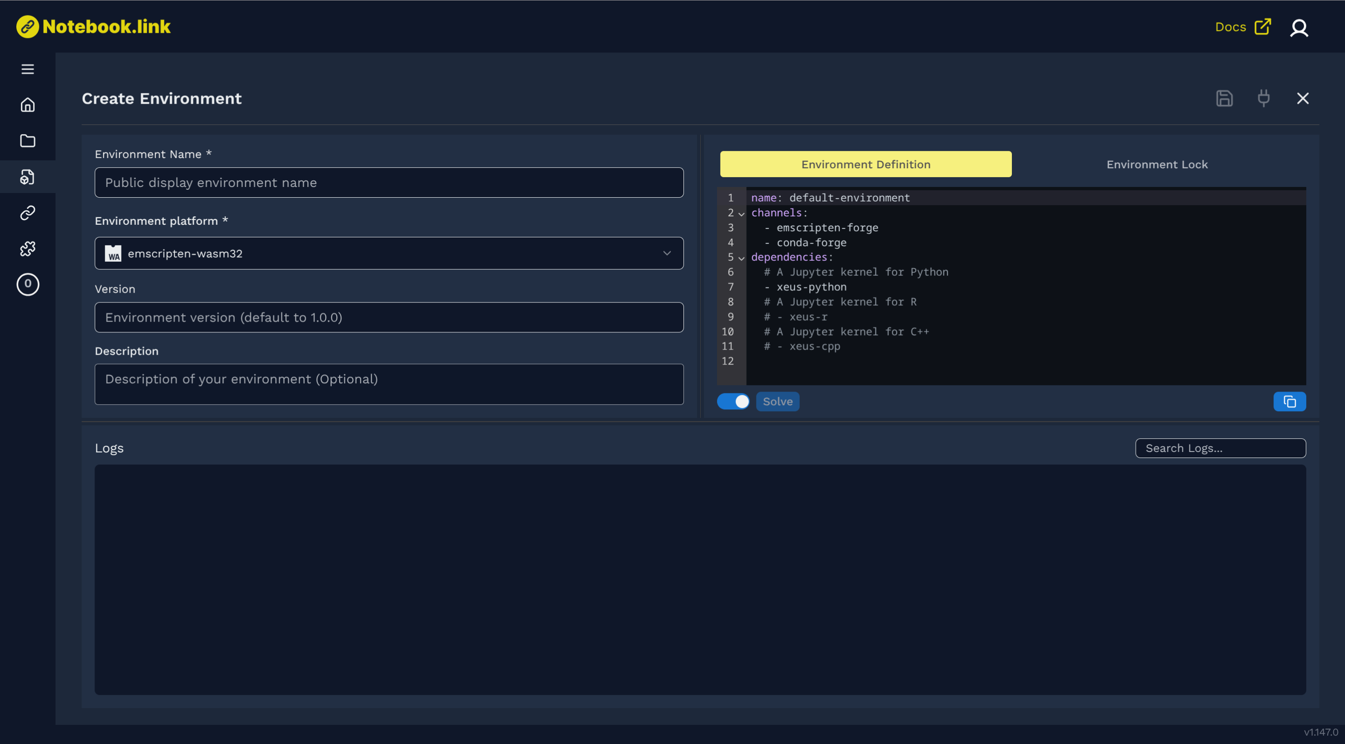
Task: Select the Environment Definition tab
Action: pos(866,164)
